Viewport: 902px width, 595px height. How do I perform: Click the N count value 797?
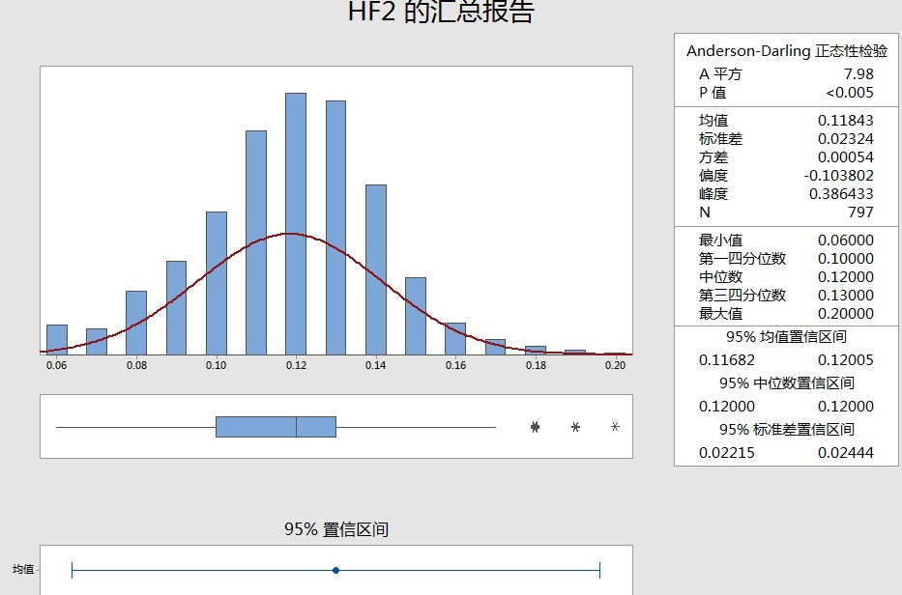(863, 212)
